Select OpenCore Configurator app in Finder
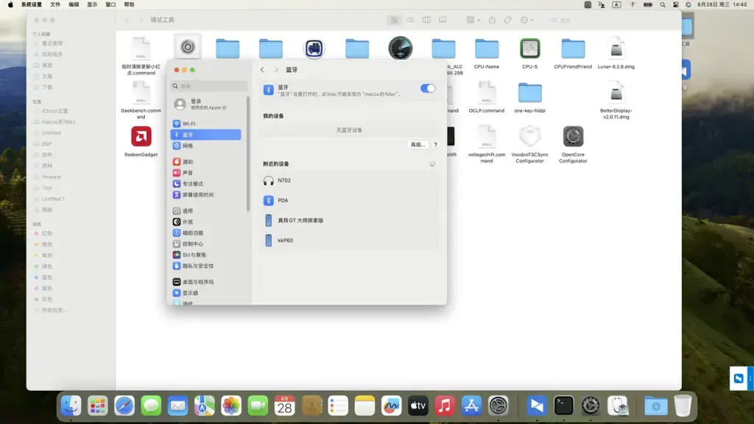Screen dimensions: 754x424 pos(573,144)
